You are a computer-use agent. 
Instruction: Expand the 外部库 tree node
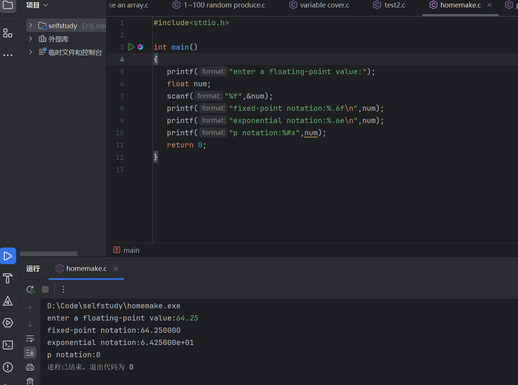[x=31, y=39]
